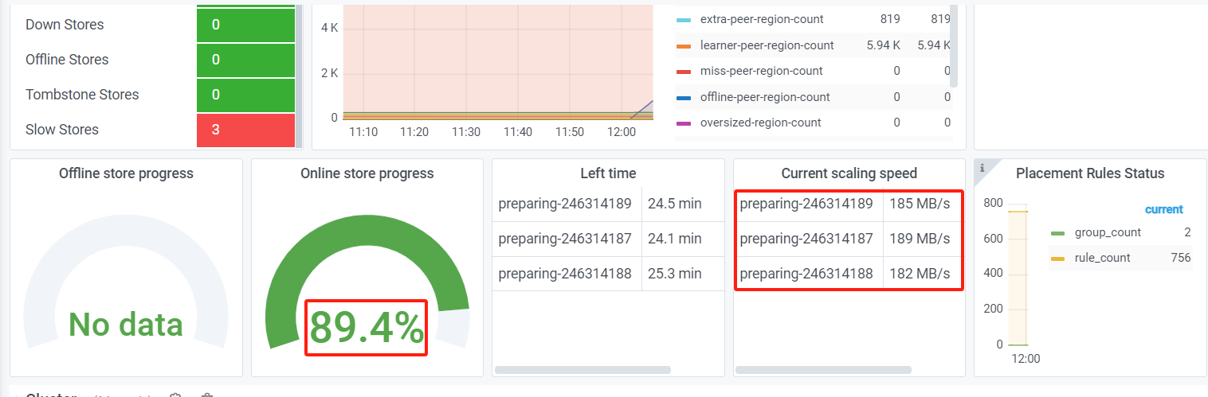This screenshot has width=1208, height=397.
Task: Click the Current scaling speed horizontal scrollbar
Action: [x=824, y=370]
